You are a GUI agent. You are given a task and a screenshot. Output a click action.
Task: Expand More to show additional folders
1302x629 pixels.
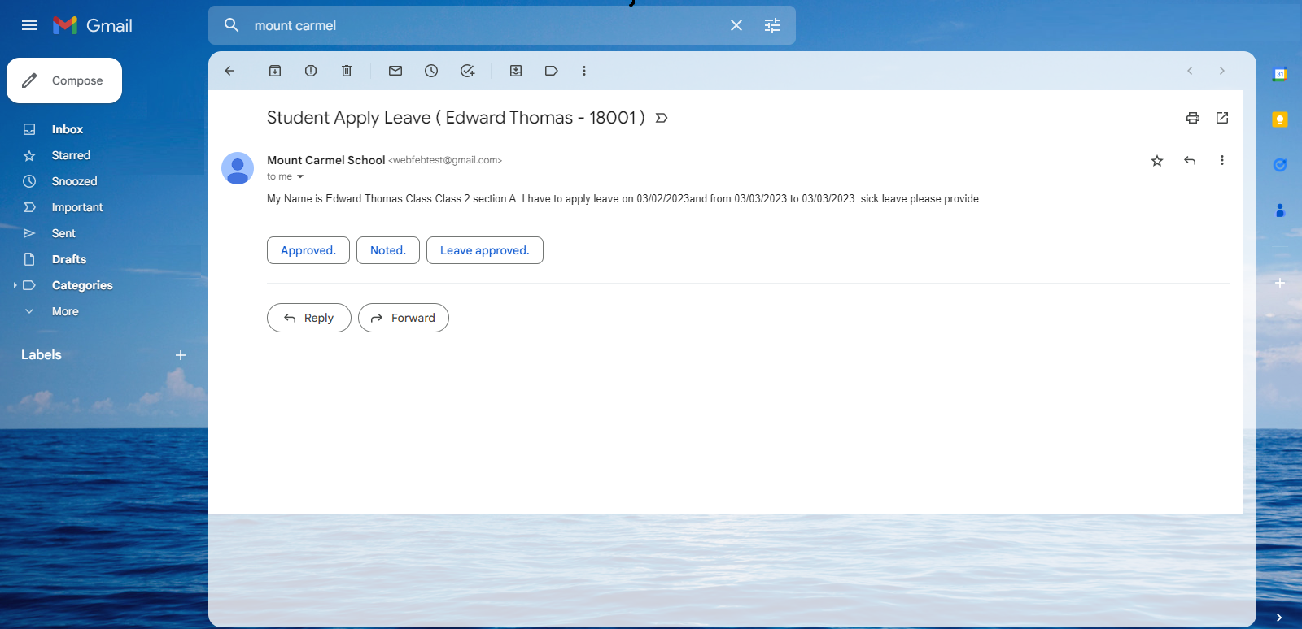coord(65,311)
